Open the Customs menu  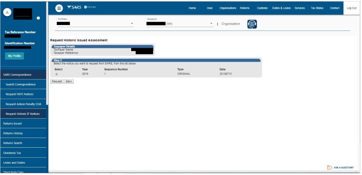[262, 8]
